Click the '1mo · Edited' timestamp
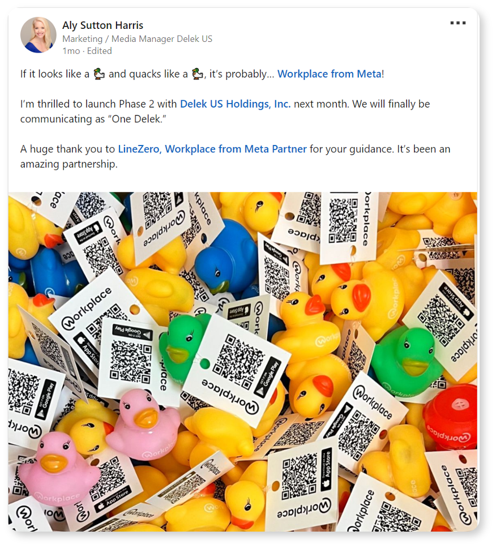The width and height of the screenshot is (496, 548). 87,51
